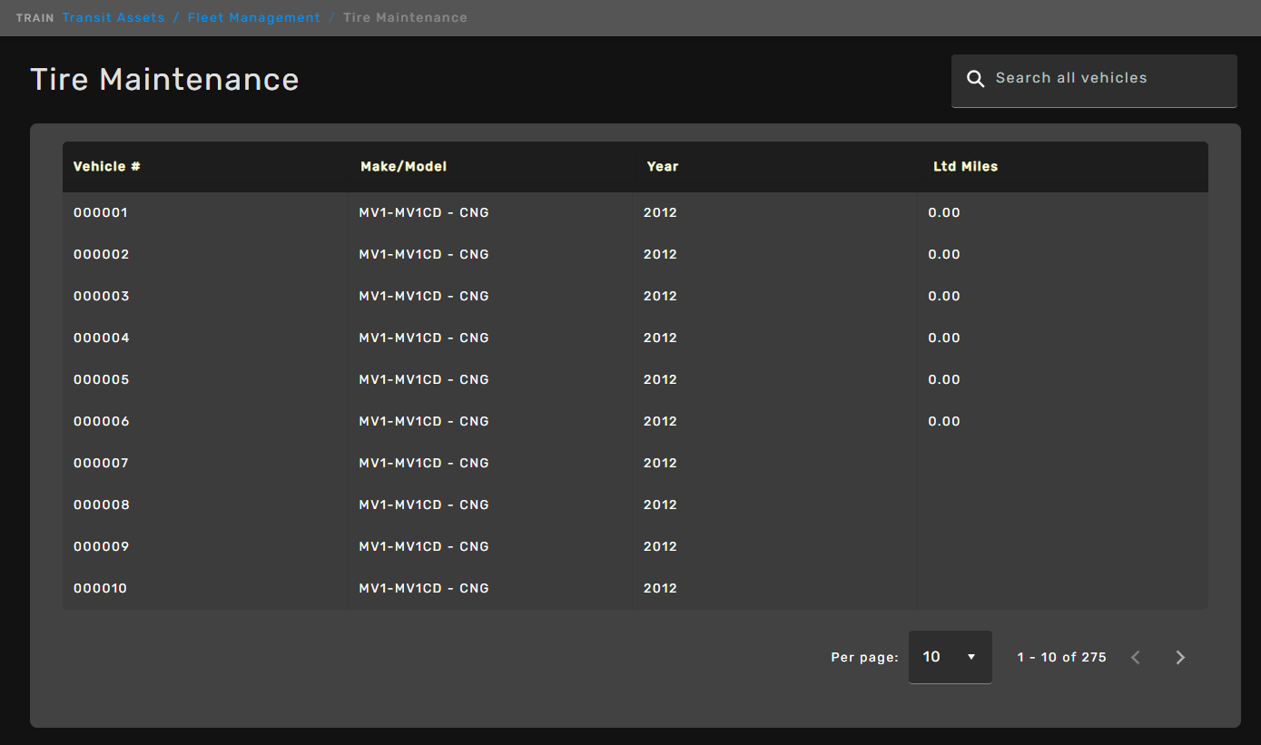Viewport: 1261px width, 745px height.
Task: Click Make/Model cell of vehicle 000006
Action: coord(424,422)
